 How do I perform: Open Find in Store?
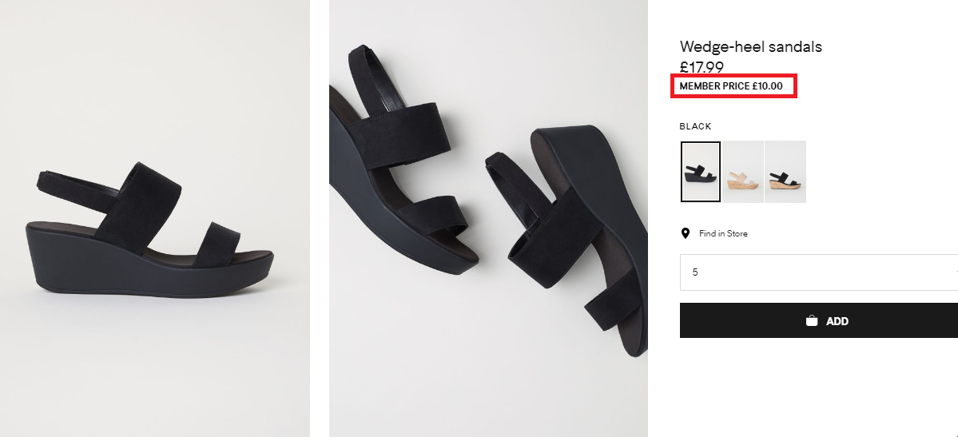pyautogui.click(x=723, y=233)
